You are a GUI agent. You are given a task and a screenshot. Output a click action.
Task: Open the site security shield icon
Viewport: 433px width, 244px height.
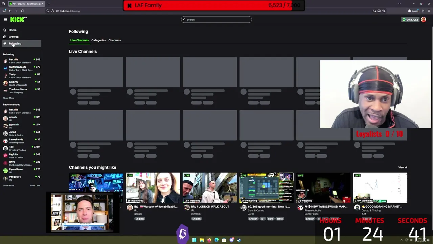click(48, 11)
